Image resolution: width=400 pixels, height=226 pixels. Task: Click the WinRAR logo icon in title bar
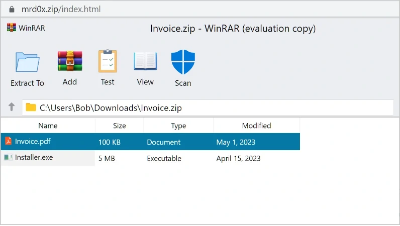12,28
